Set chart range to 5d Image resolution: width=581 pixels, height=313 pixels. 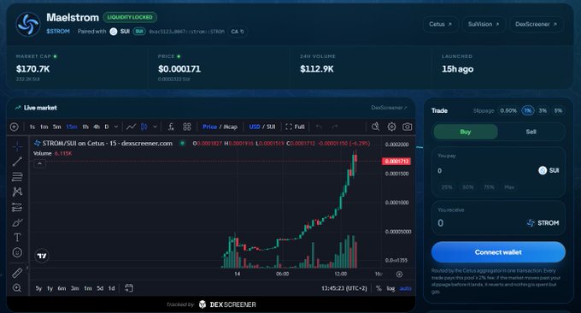(x=100, y=288)
